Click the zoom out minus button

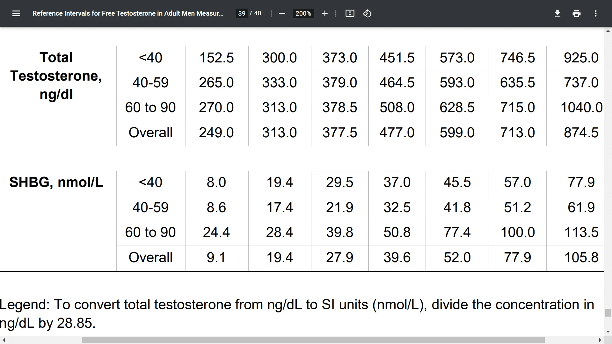(x=282, y=13)
